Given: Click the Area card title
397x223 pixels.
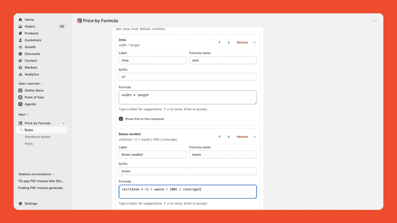Looking at the screenshot, I should (x=122, y=40).
